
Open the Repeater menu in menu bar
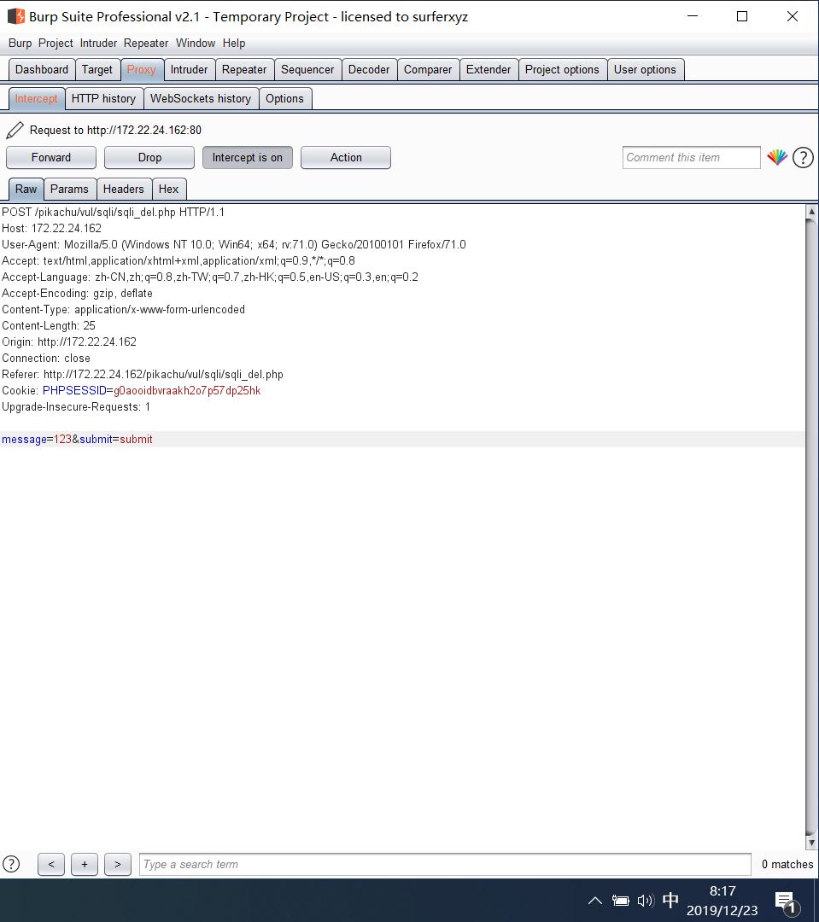146,43
